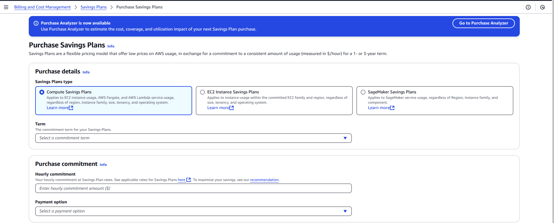
Task: Open Info link beside Purchase Savings Plans heading
Action: click(x=111, y=46)
